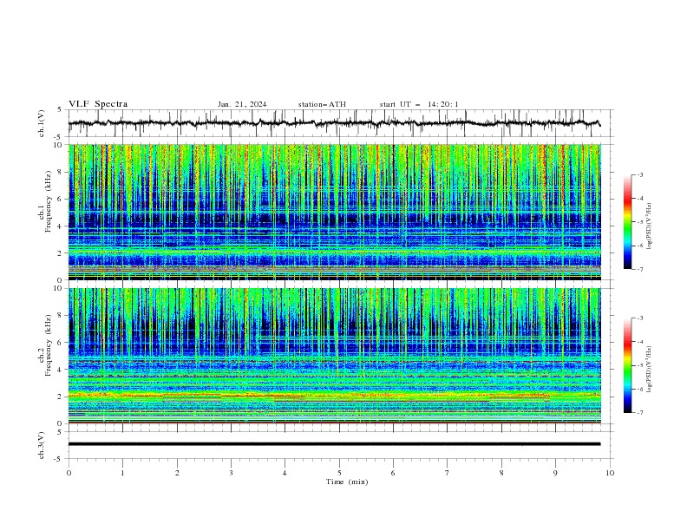The height and width of the screenshot is (531, 687).
Task: Click the "VLF Spectra" title text
Action: click(98, 104)
